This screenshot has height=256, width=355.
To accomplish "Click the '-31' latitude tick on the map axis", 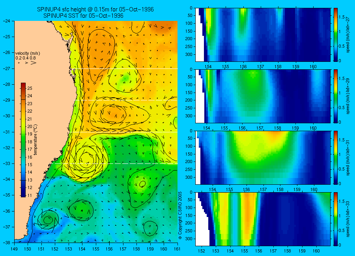I will [x=7, y=132].
